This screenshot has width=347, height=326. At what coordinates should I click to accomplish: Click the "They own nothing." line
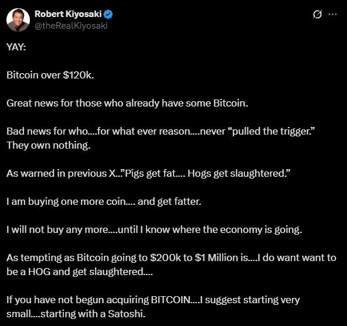point(49,145)
